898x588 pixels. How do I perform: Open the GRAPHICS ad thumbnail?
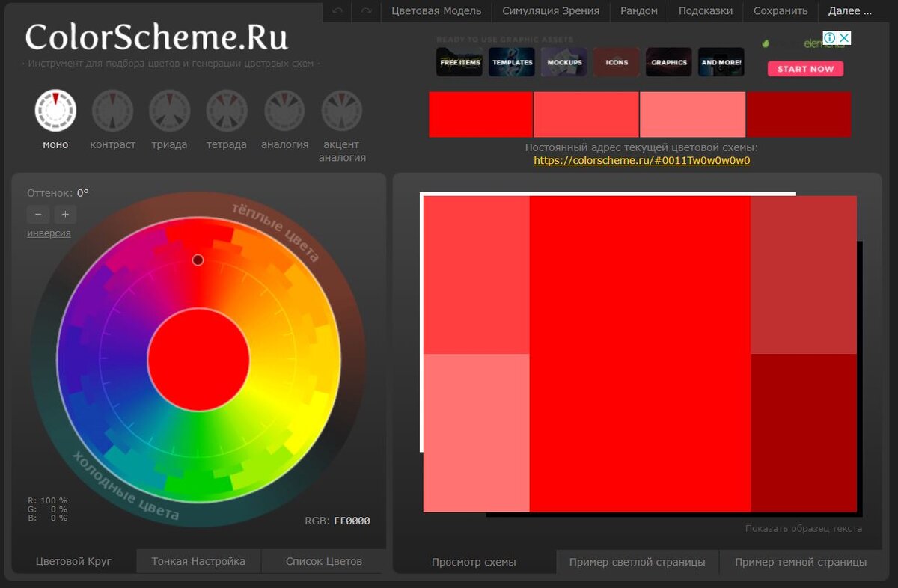(669, 62)
